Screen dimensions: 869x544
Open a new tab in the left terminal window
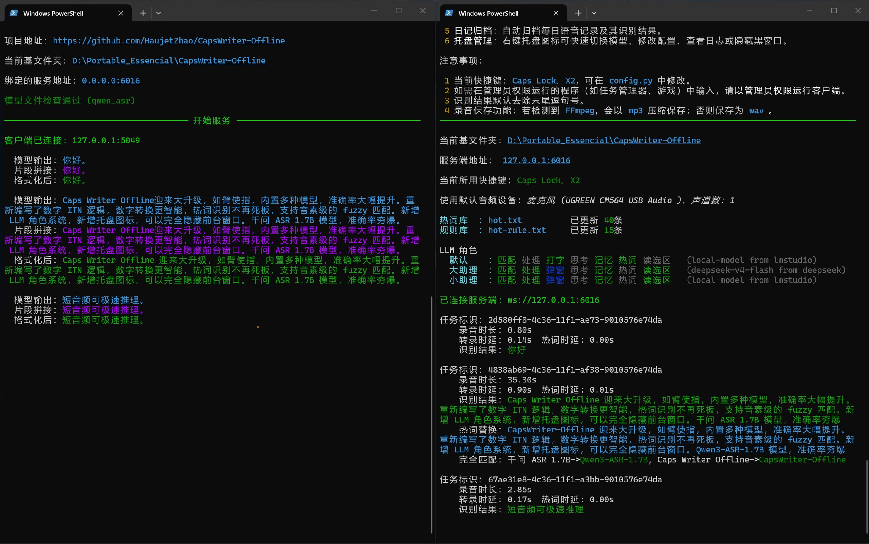143,13
